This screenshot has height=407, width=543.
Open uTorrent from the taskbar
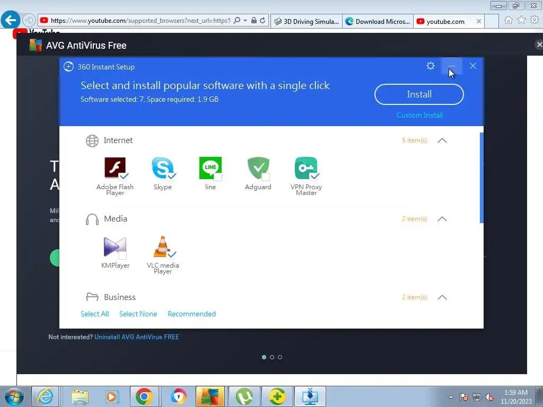click(x=244, y=396)
